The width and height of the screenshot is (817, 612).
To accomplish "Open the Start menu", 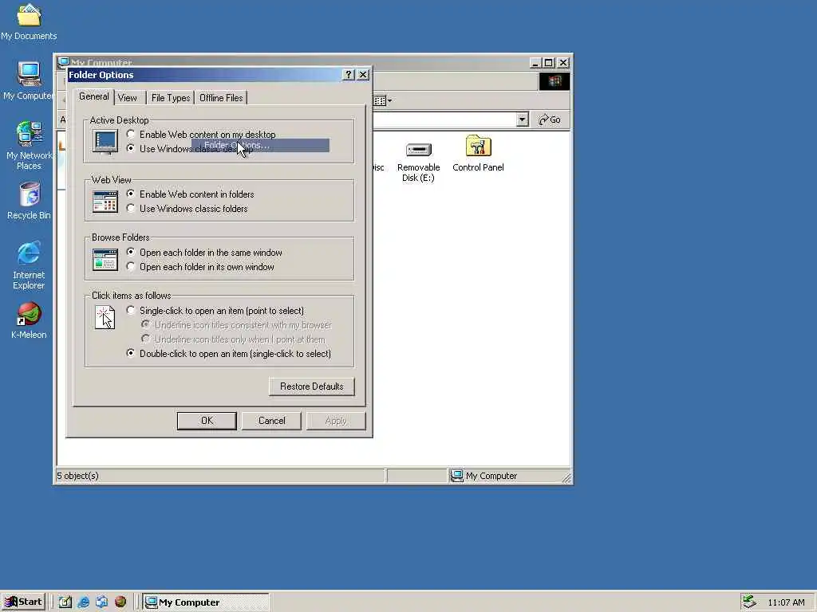I will [x=23, y=602].
